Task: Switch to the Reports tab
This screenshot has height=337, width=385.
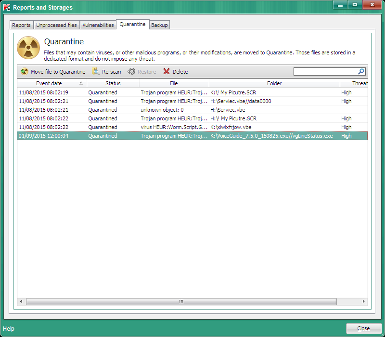Action: pyautogui.click(x=21, y=25)
